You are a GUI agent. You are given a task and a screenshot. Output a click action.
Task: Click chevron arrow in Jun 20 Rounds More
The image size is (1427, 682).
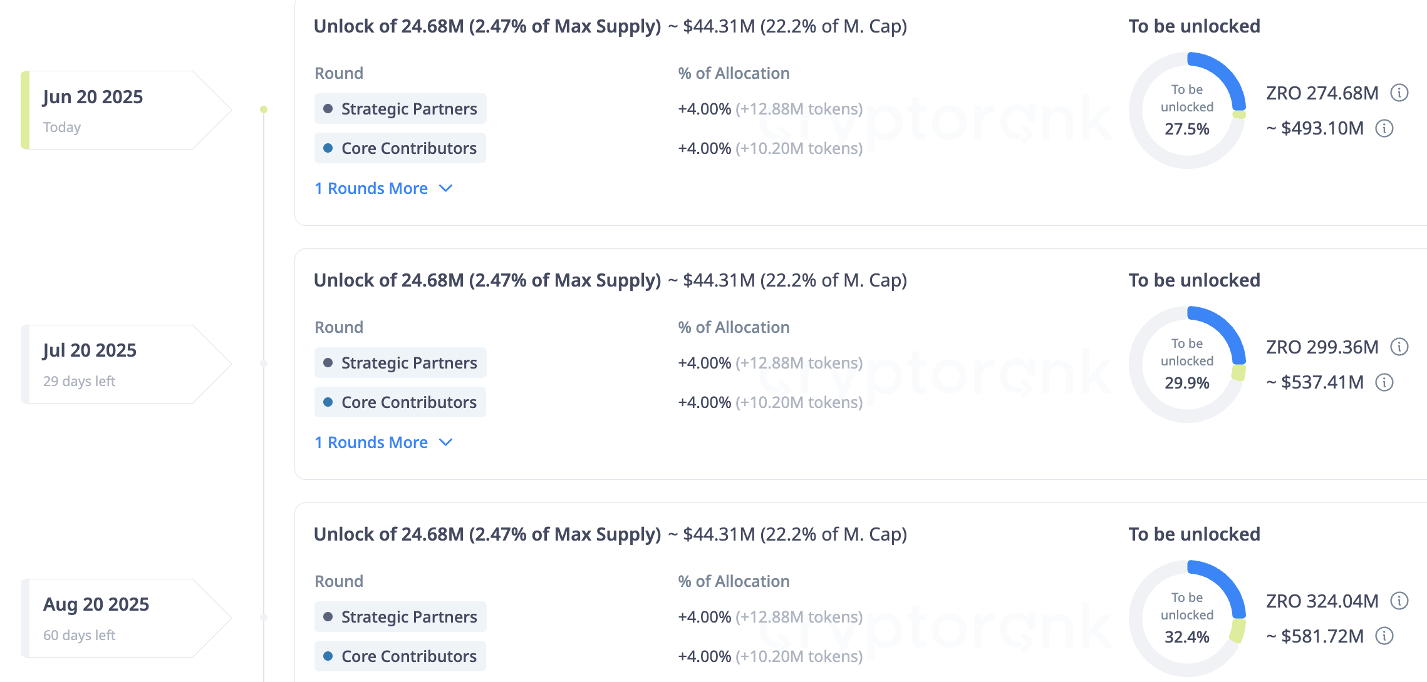tap(446, 188)
